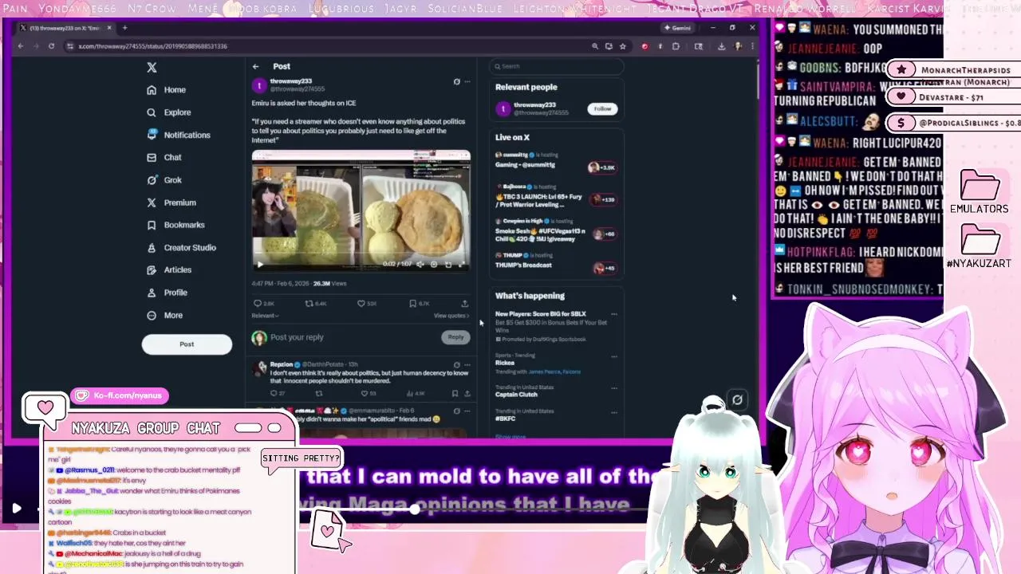The height and width of the screenshot is (574, 1021).
Task: Follow throwaway233 in Relevant people
Action: [602, 109]
